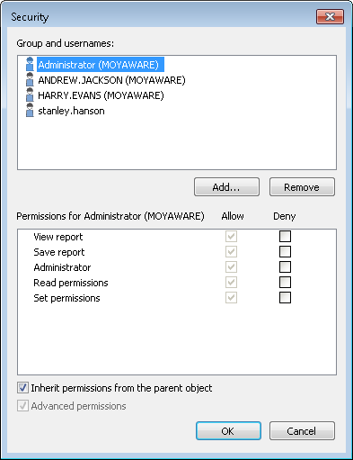Check Deny for Read permissions
The image size is (353, 460).
click(x=285, y=282)
